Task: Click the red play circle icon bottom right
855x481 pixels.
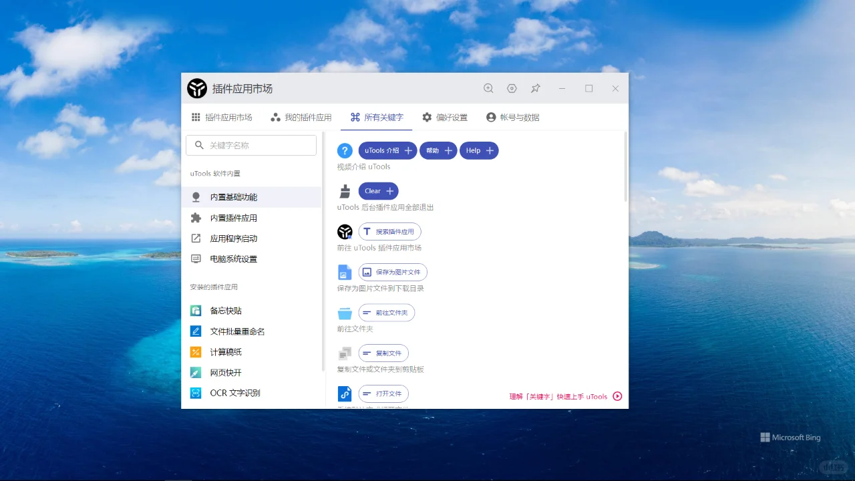Action: (617, 396)
